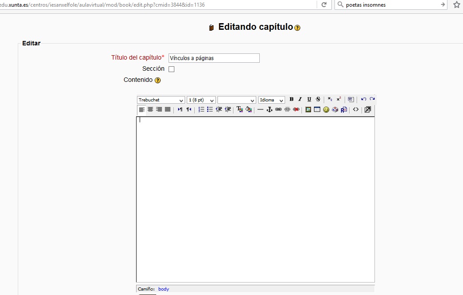Clean Word HTML from content
Image resolution: width=463 pixels, height=295 pixels.
click(x=350, y=99)
